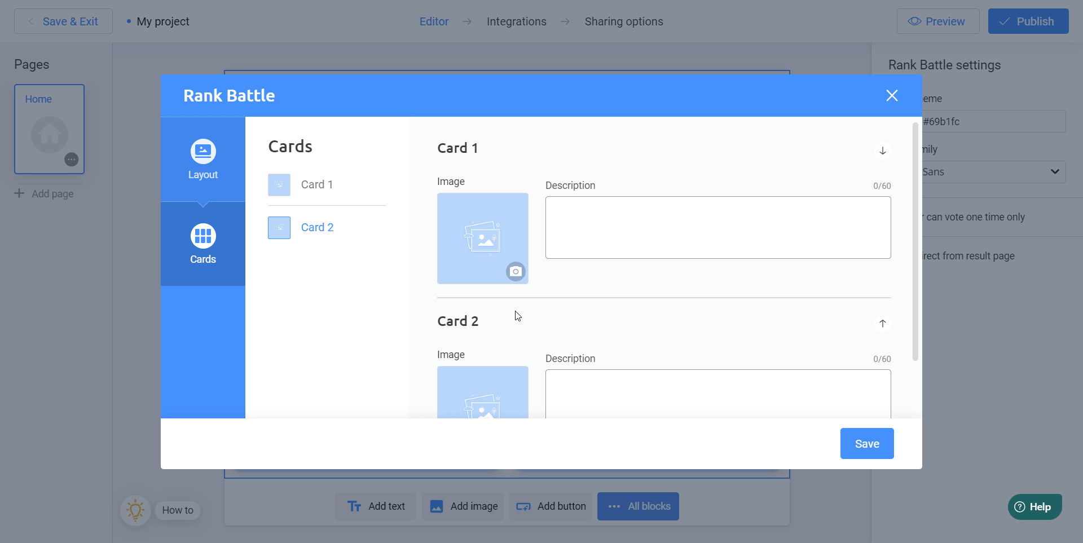This screenshot has width=1083, height=543.
Task: Click the My project title
Action: point(162,21)
